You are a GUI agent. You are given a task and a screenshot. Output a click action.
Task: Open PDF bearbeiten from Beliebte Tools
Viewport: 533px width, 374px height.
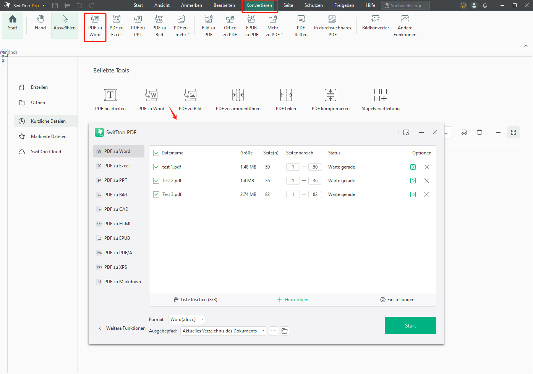[x=110, y=100]
